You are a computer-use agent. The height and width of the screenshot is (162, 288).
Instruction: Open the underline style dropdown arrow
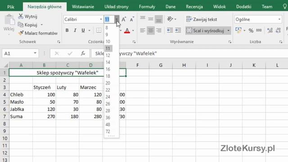(x=89, y=30)
